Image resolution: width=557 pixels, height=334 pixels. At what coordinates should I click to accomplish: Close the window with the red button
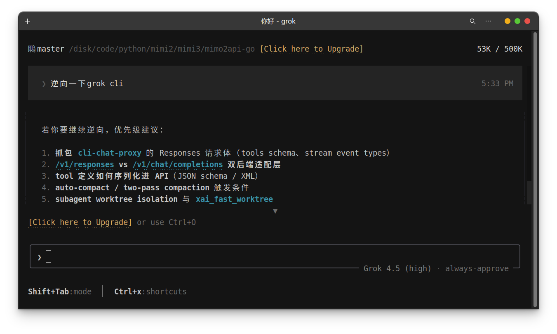527,21
